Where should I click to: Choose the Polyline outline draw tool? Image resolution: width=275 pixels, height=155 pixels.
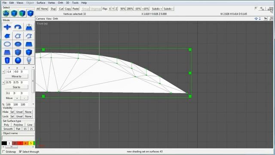pyautogui.click(x=18, y=36)
